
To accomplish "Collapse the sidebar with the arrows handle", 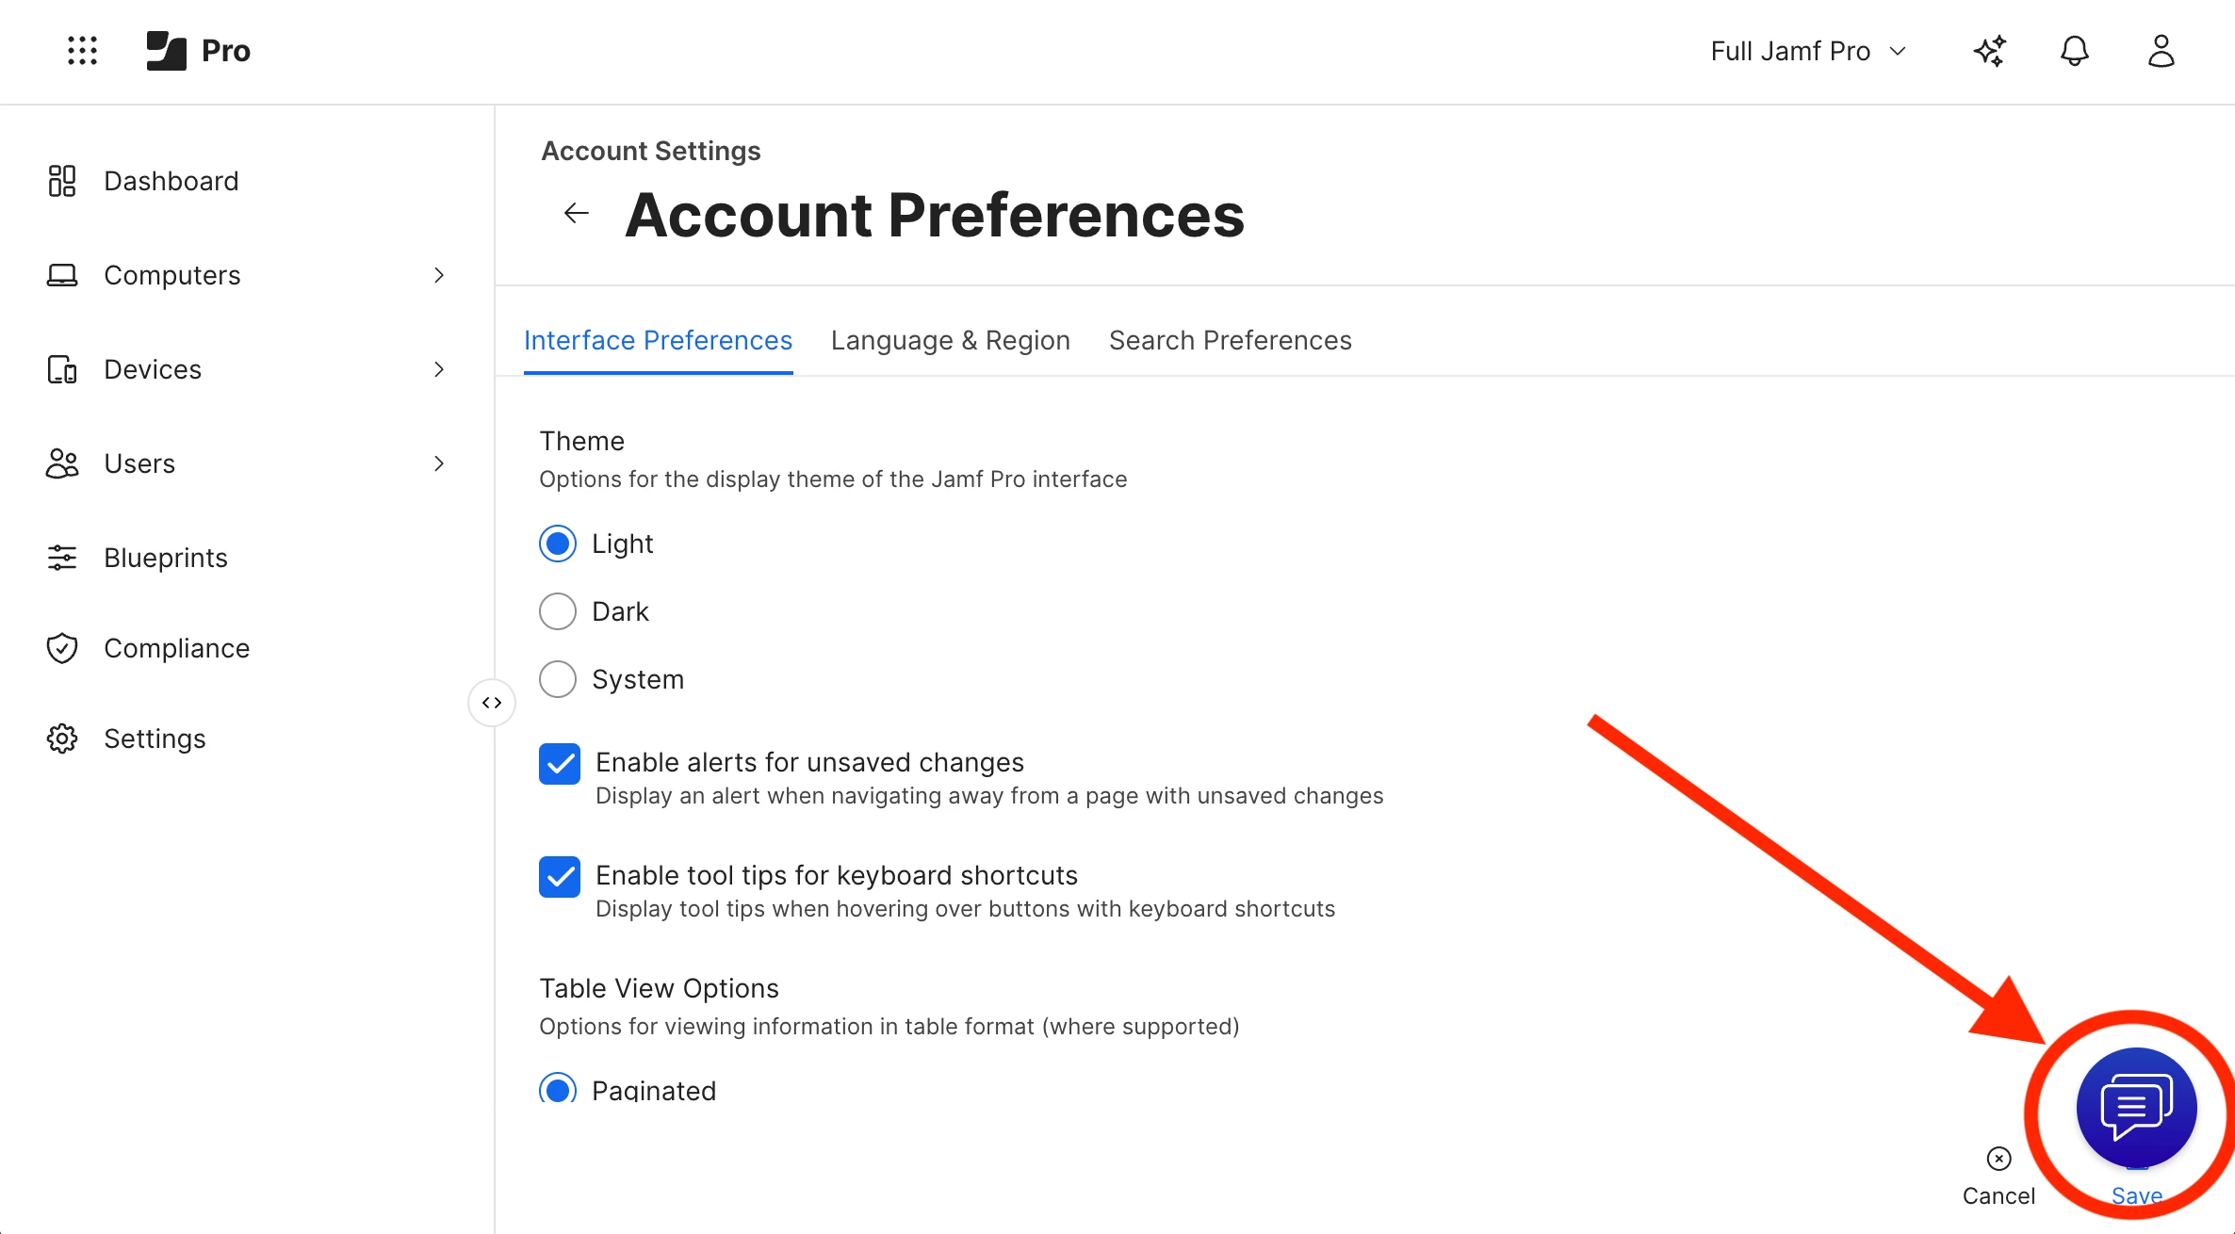I will click(x=492, y=703).
